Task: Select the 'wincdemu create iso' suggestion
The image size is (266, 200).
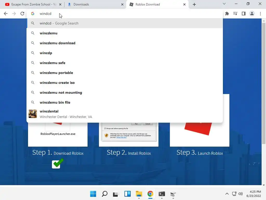Action: tap(125, 83)
